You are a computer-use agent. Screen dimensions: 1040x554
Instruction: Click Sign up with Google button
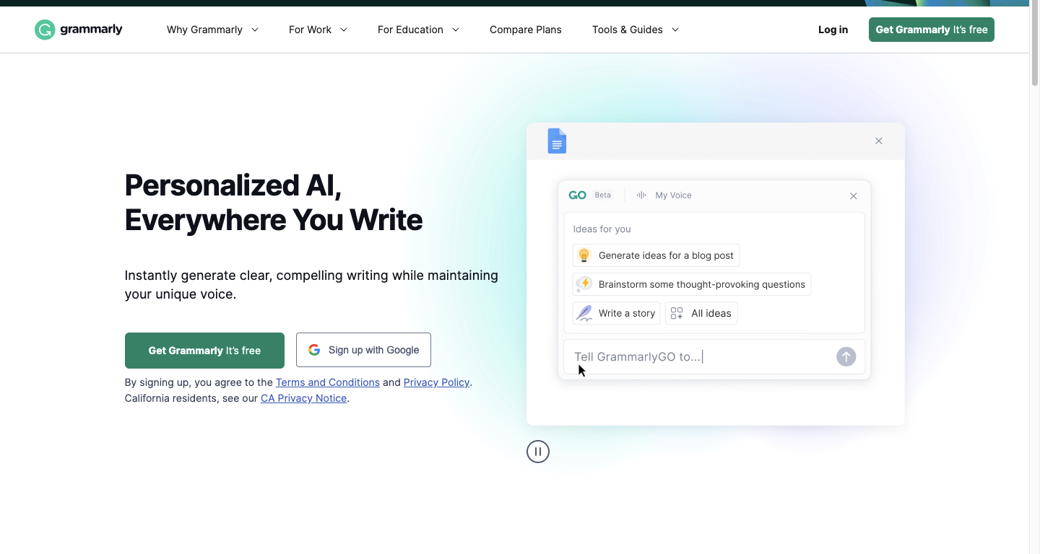[363, 350]
